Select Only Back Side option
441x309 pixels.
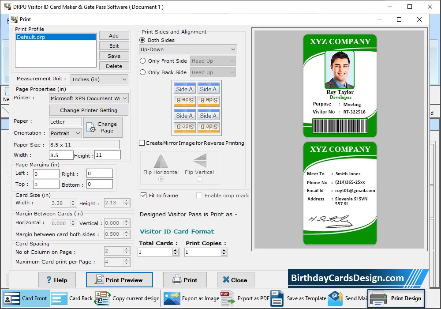click(x=142, y=72)
